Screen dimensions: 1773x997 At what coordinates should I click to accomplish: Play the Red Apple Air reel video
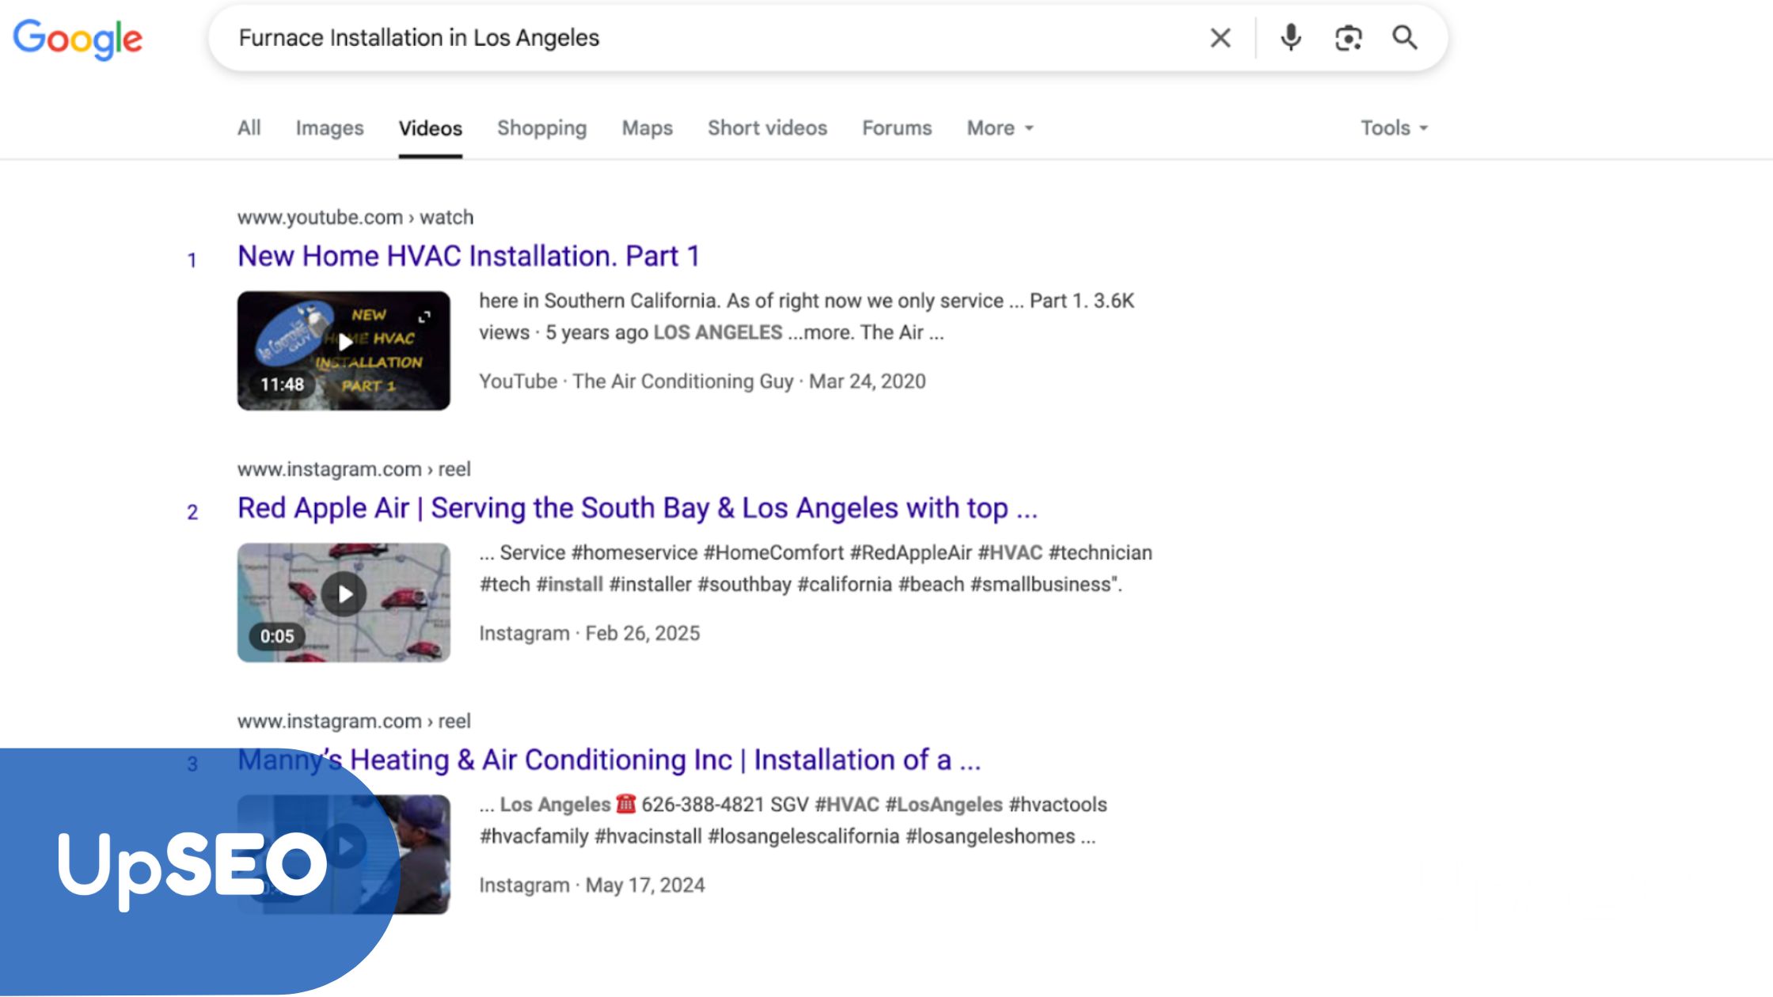[x=344, y=594]
